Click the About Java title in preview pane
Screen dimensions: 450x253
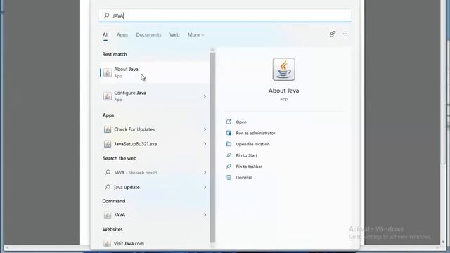point(284,91)
